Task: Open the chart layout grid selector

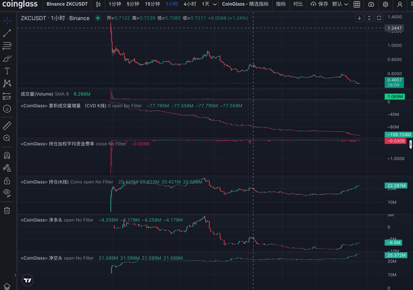Action: (x=357, y=4)
